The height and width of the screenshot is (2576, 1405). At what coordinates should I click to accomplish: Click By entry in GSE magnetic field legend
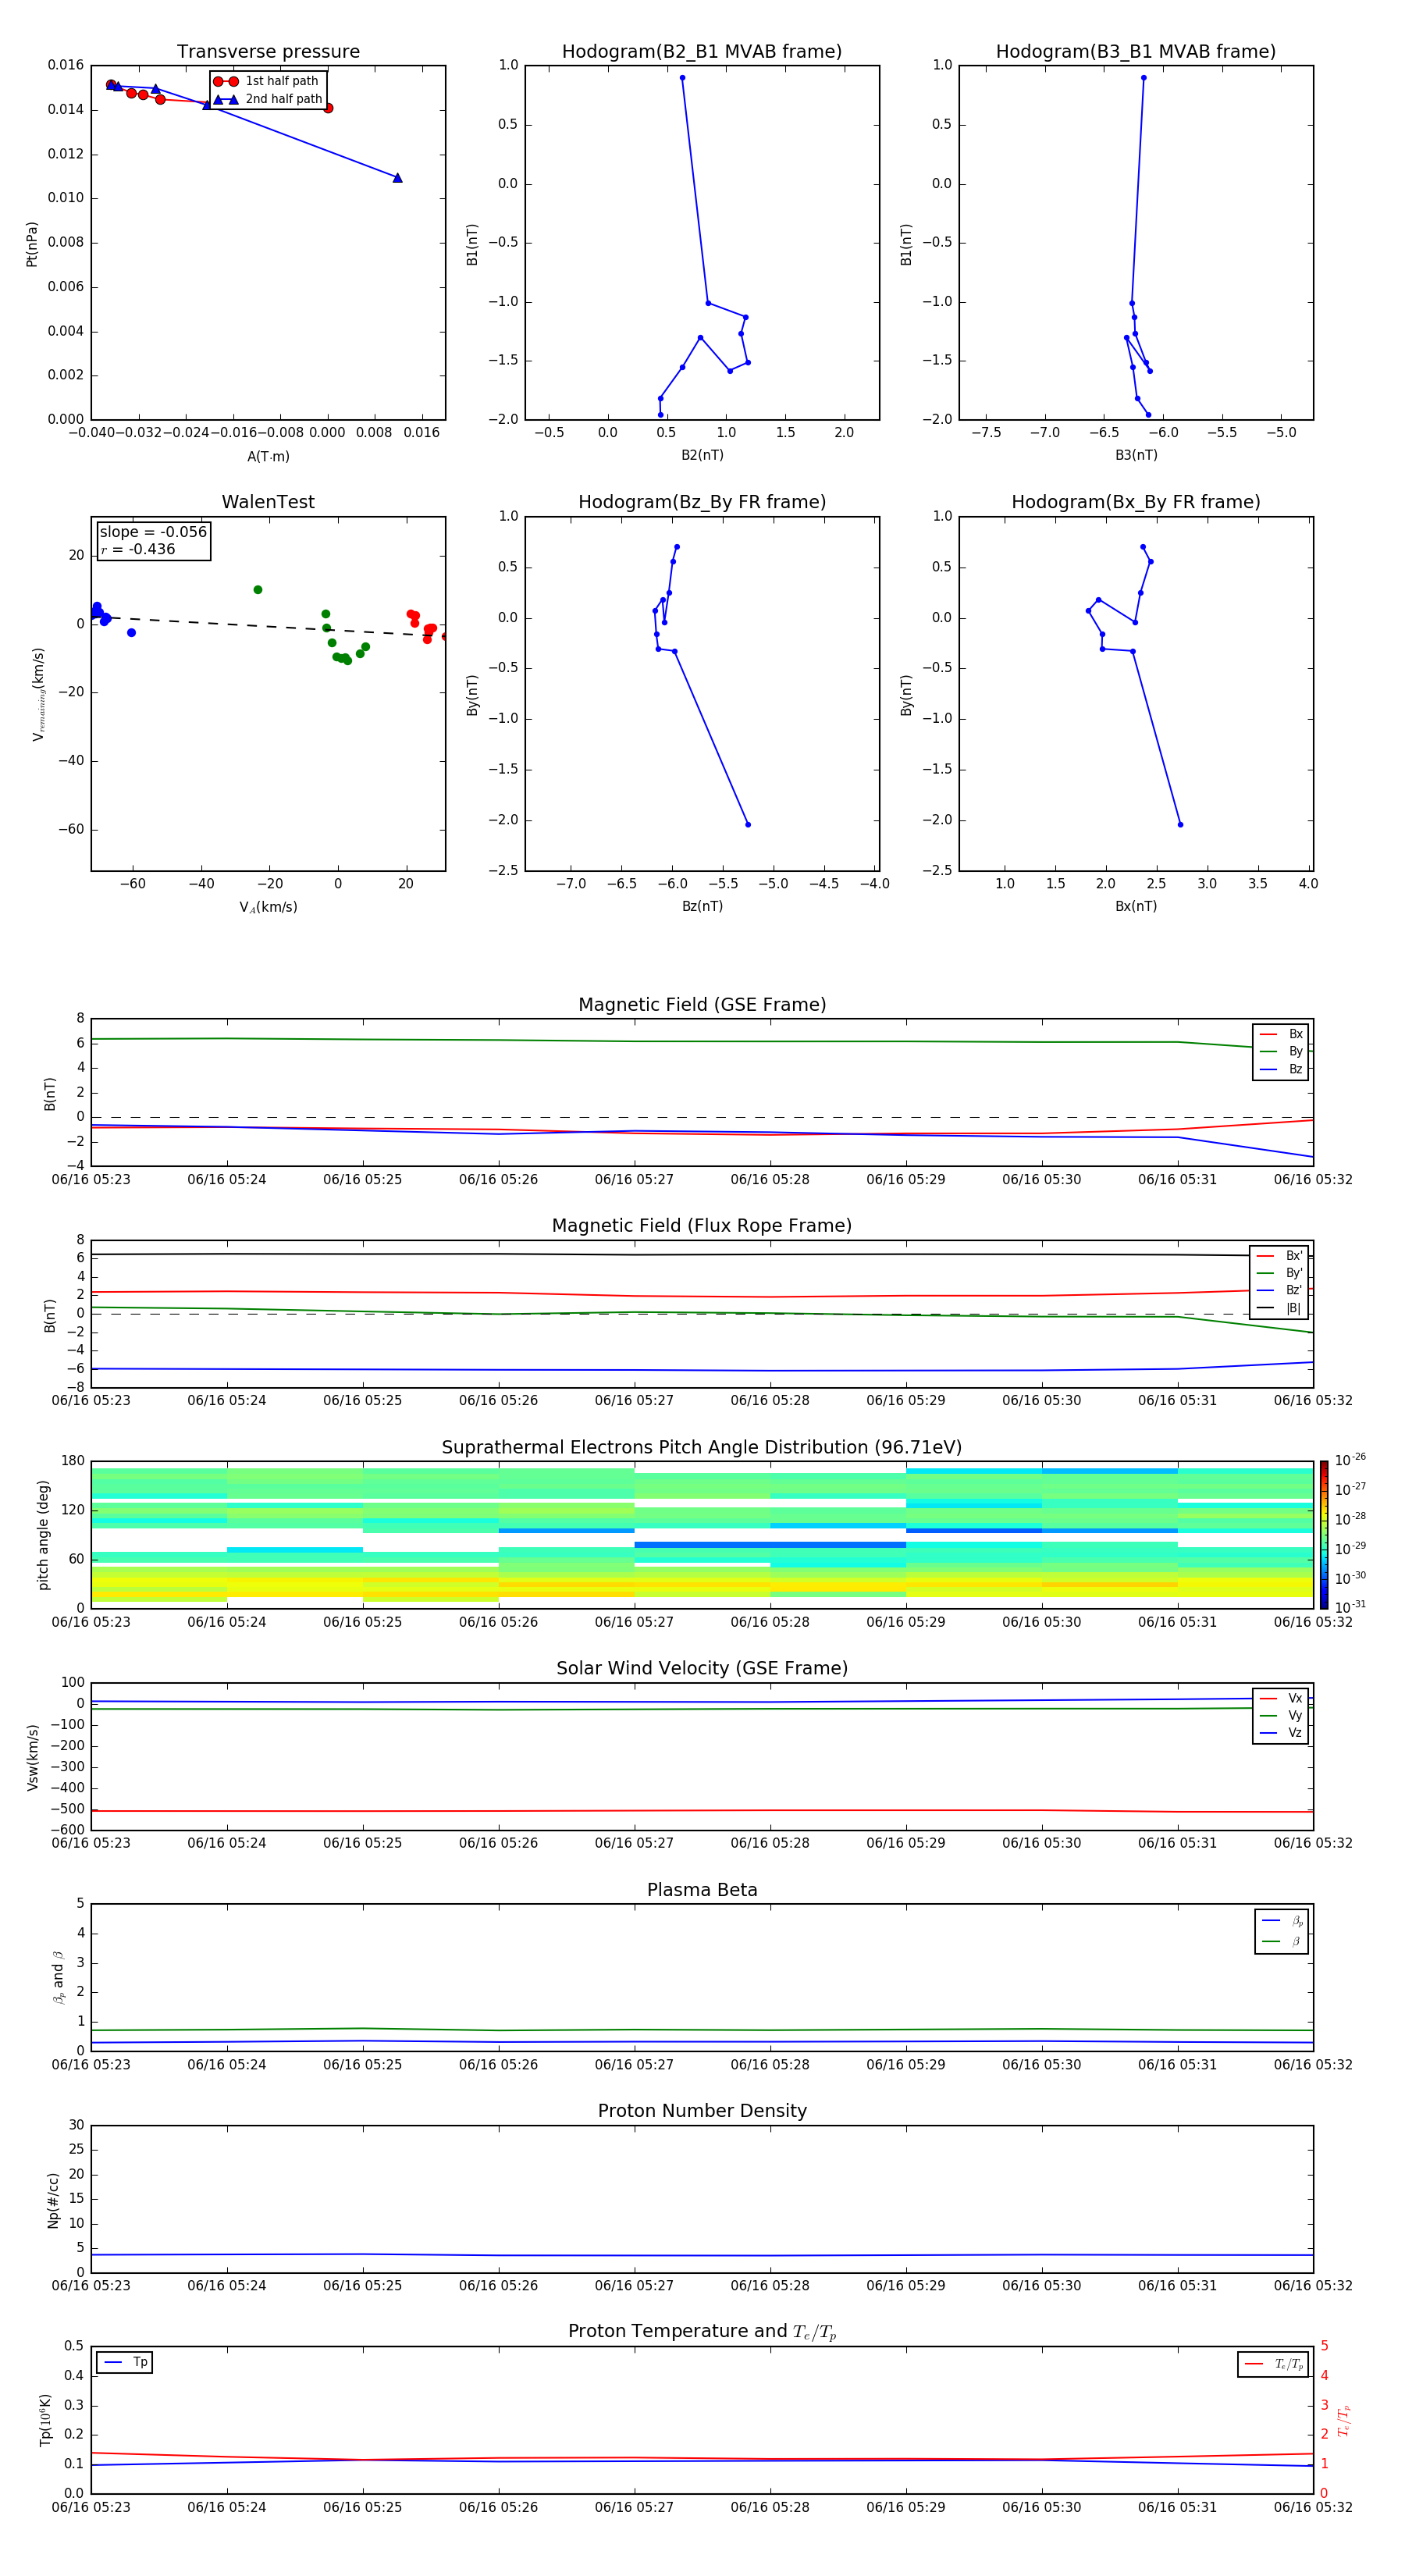click(x=1281, y=1052)
